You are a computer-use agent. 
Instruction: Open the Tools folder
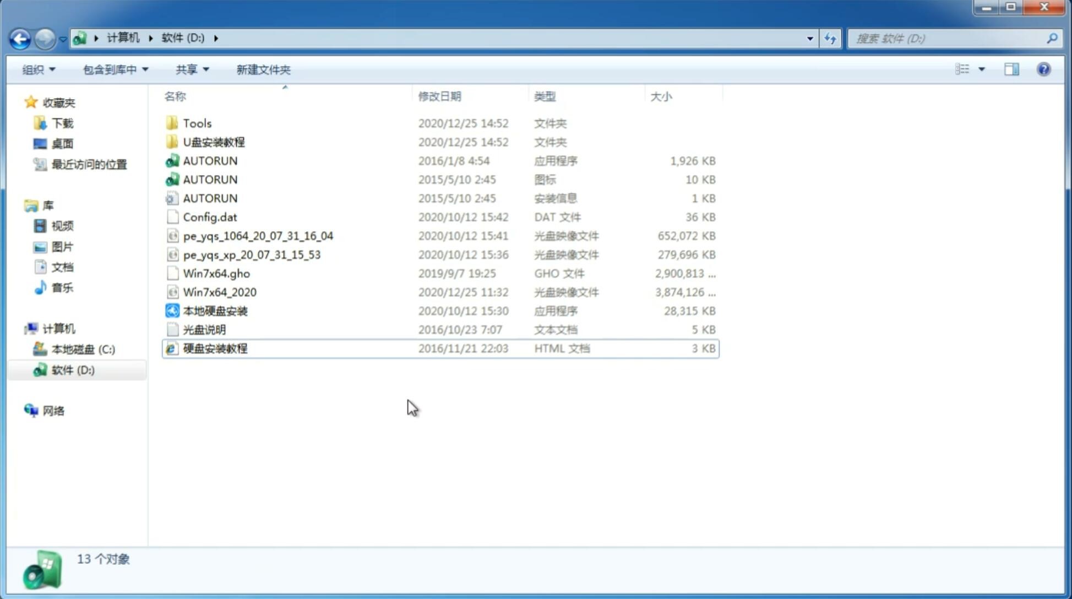tap(197, 123)
